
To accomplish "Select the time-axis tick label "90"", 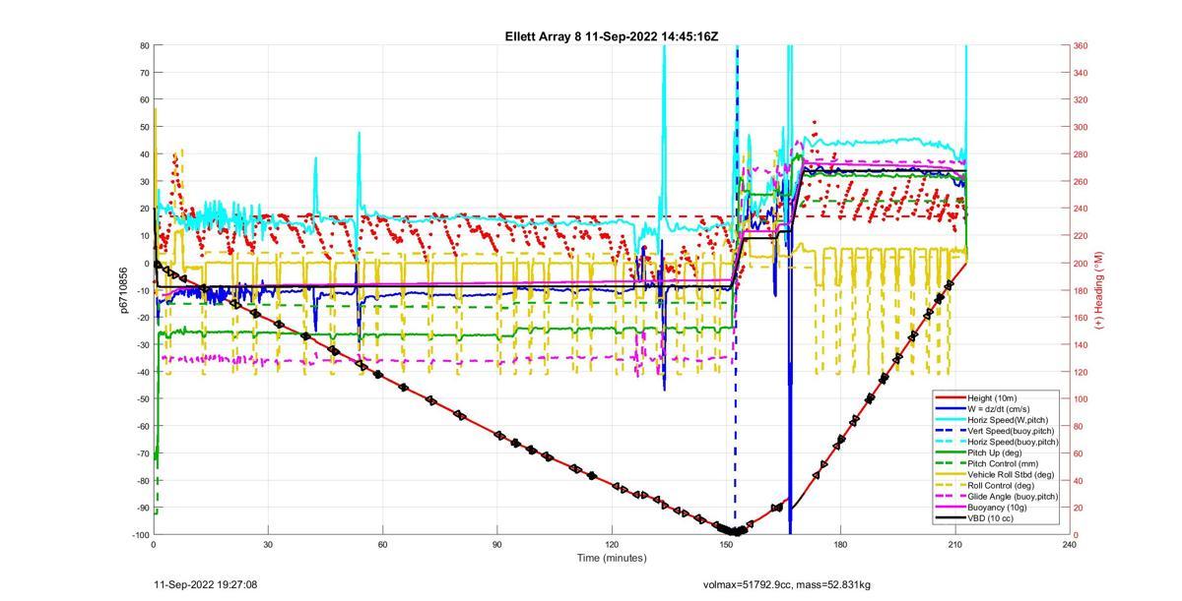I will pyautogui.click(x=497, y=544).
